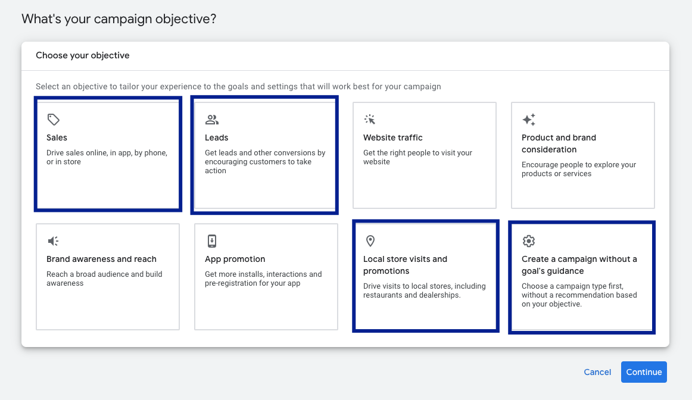
Task: Click the gear icon for no-goal campaign
Action: click(528, 241)
